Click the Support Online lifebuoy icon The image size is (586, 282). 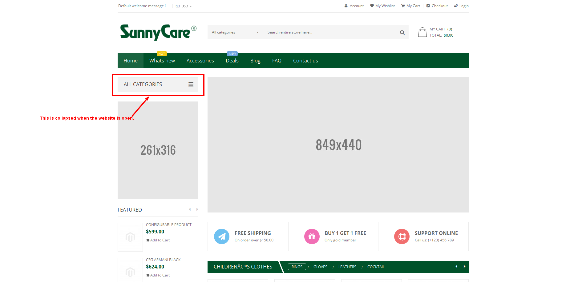[402, 236]
